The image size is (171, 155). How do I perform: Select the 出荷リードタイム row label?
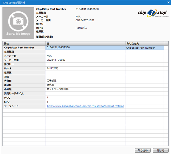(14, 94)
